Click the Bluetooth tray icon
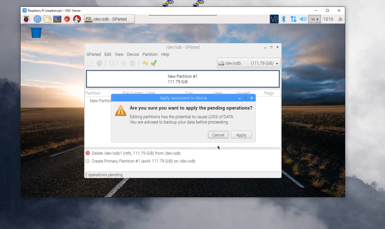This screenshot has width=385, height=229. (284, 19)
